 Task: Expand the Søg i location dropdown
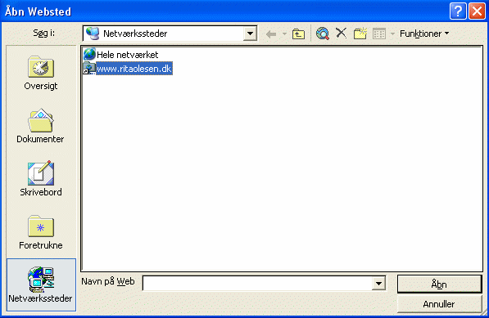click(x=250, y=34)
